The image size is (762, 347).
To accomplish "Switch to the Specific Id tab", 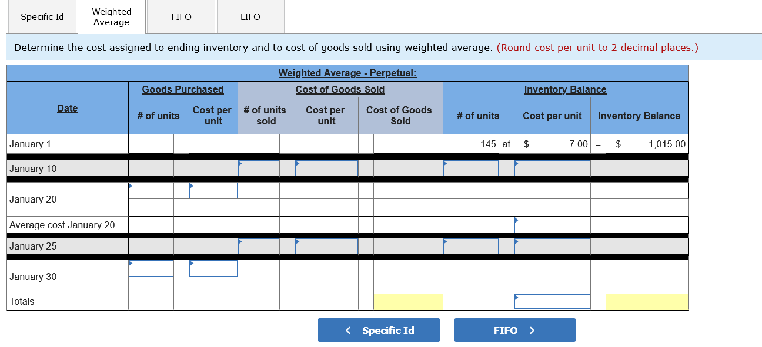I will pyautogui.click(x=42, y=17).
